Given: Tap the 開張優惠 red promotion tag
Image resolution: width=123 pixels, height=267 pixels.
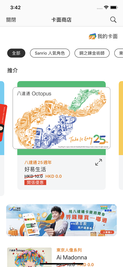Looking at the screenshot, I should (x=35, y=183).
